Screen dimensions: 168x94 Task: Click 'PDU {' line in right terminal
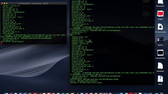pos(72,36)
